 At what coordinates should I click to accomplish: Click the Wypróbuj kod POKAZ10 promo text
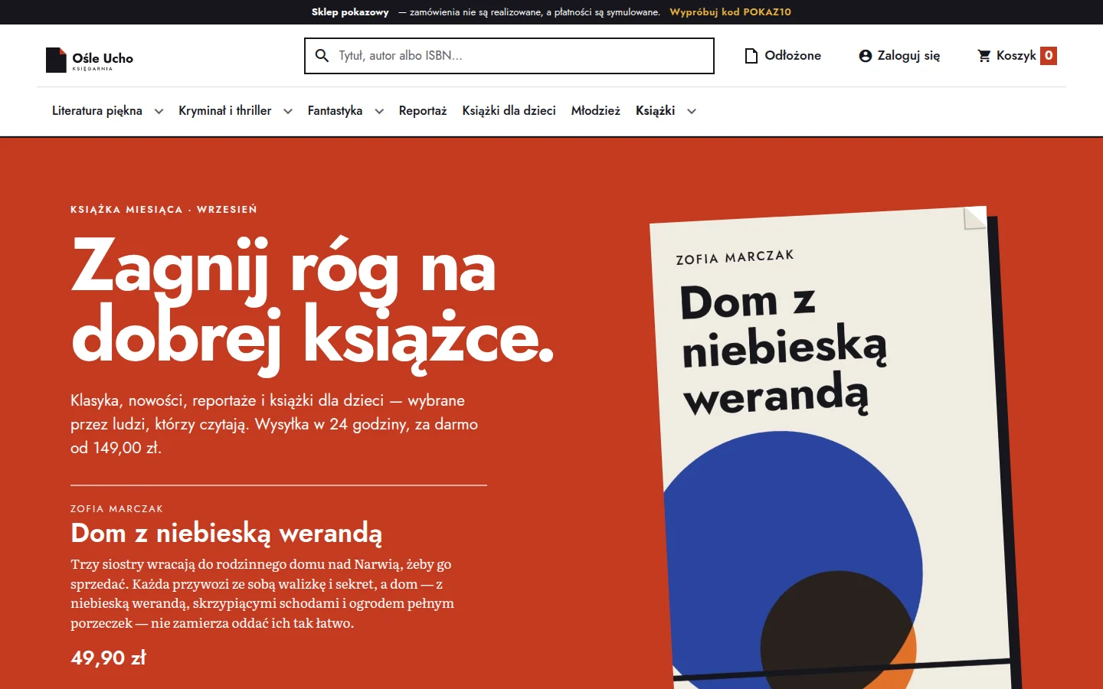point(730,12)
